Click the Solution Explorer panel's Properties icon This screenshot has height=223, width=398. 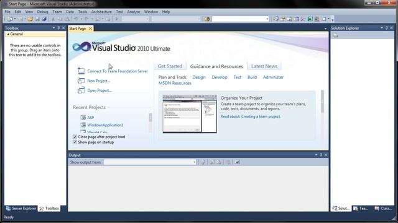tap(335, 35)
